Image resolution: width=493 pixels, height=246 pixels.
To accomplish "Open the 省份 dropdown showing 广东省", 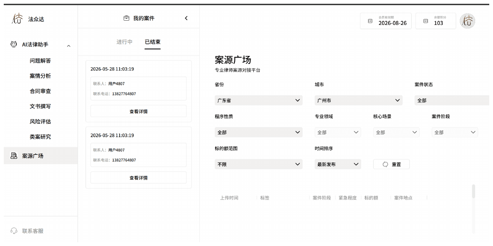I will pos(258,100).
